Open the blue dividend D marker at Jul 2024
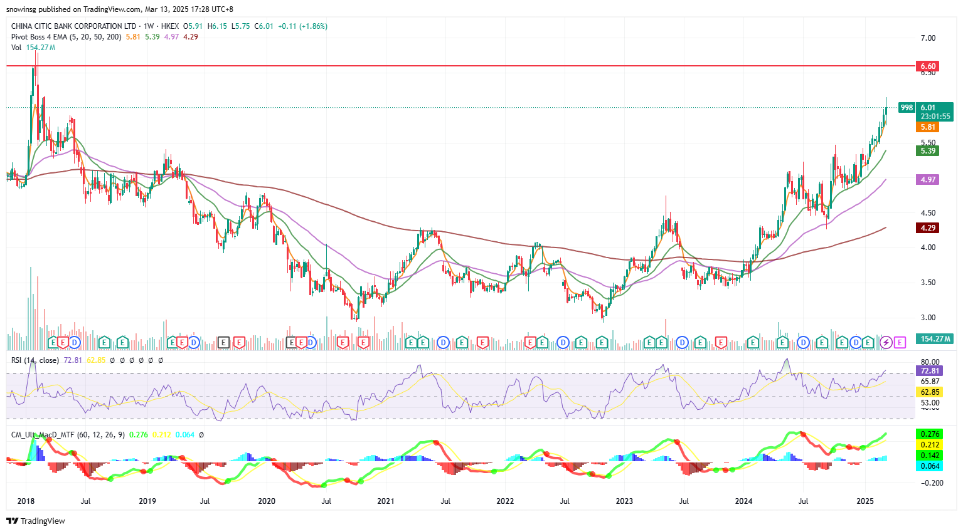The height and width of the screenshot is (532, 963). [802, 342]
